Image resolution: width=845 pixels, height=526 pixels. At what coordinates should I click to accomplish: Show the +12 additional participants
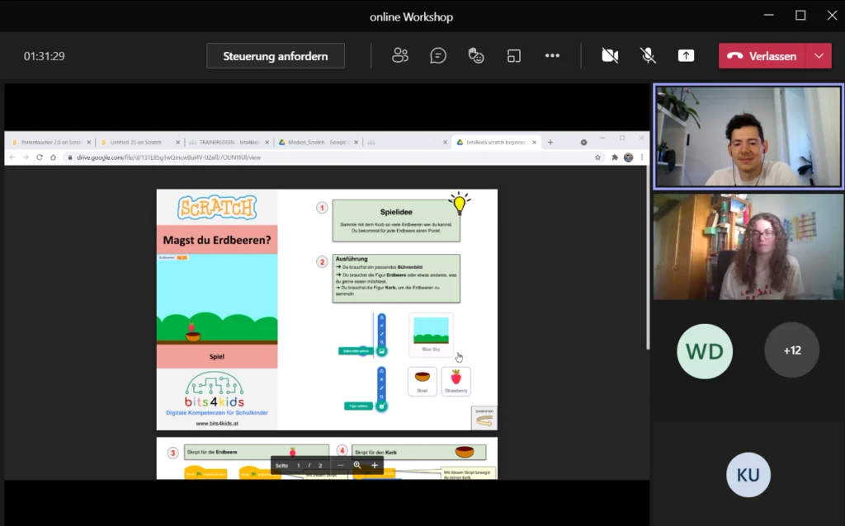point(791,350)
